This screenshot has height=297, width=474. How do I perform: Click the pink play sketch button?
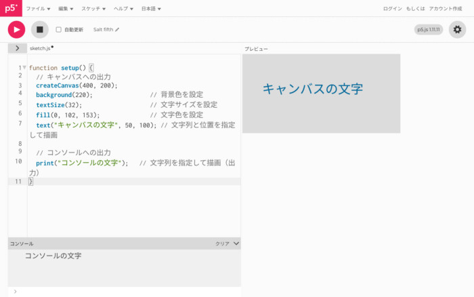[16, 29]
